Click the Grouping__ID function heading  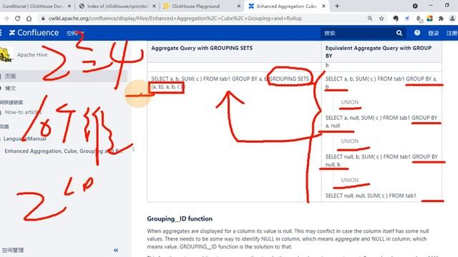click(180, 219)
